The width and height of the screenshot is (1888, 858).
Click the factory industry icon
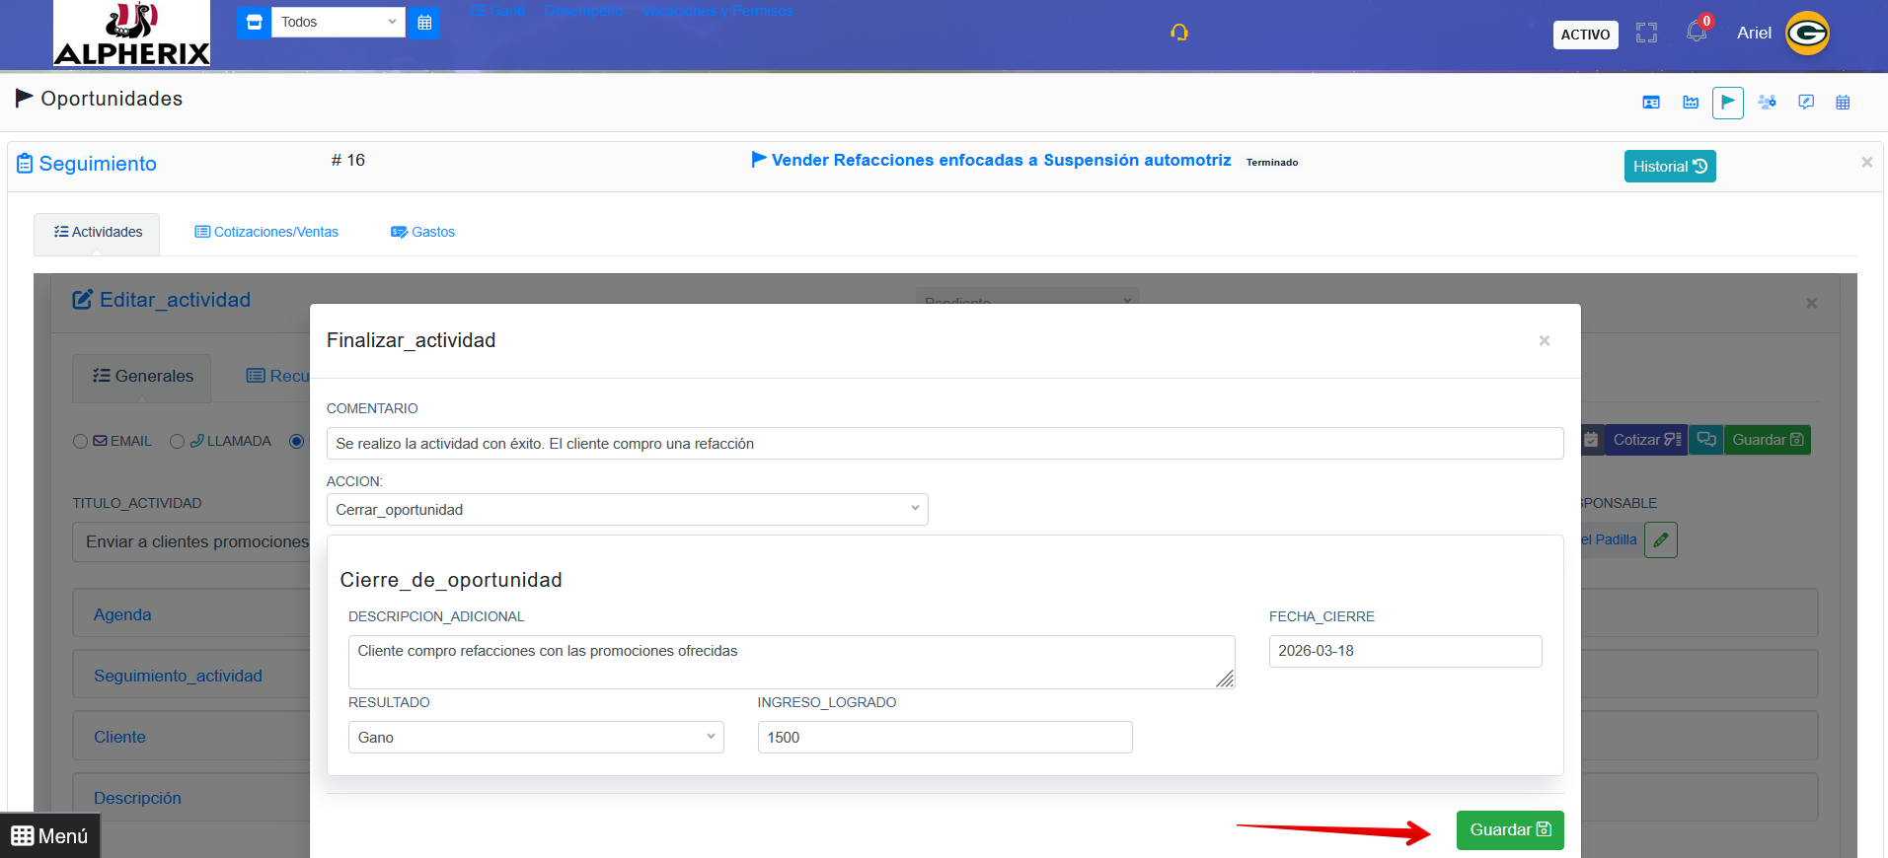pyautogui.click(x=1691, y=103)
